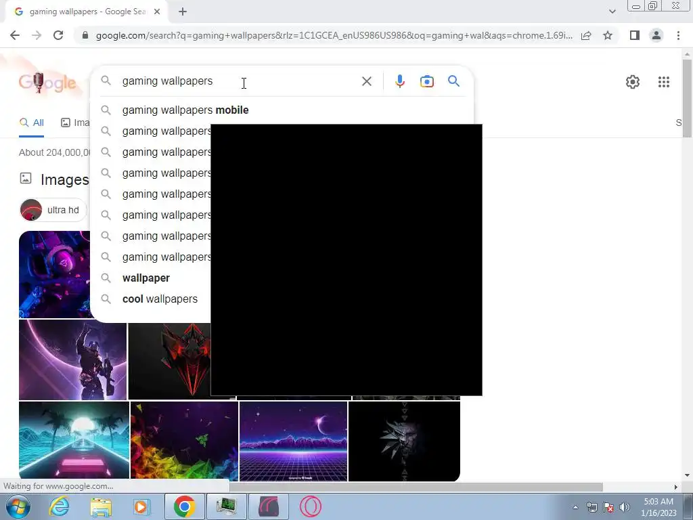Open the purple synthwave grid mountains thumbnail
693x520 pixels.
[x=294, y=441]
